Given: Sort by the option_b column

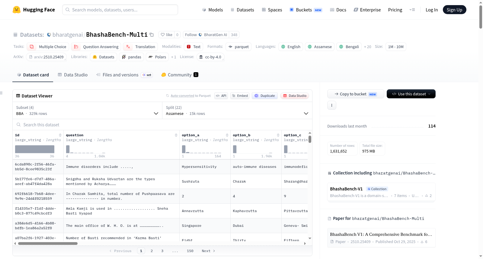Looking at the screenshot, I should tap(278, 135).
